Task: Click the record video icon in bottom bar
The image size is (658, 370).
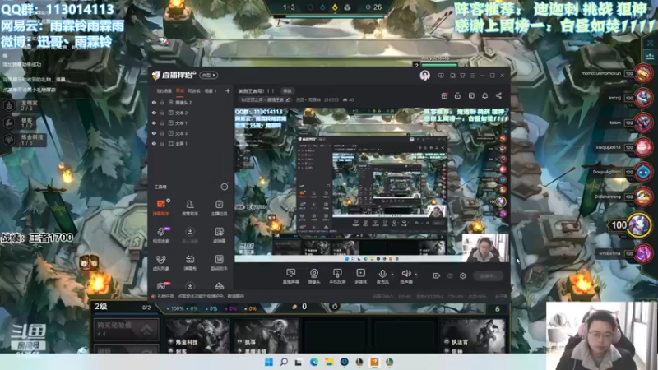Action: pyautogui.click(x=437, y=275)
